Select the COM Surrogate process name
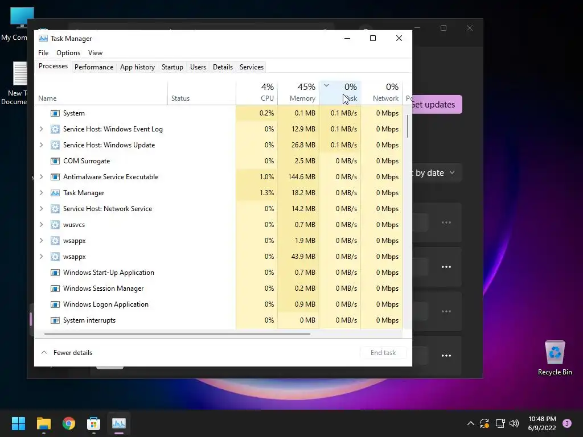Image resolution: width=583 pixels, height=437 pixels. click(87, 161)
